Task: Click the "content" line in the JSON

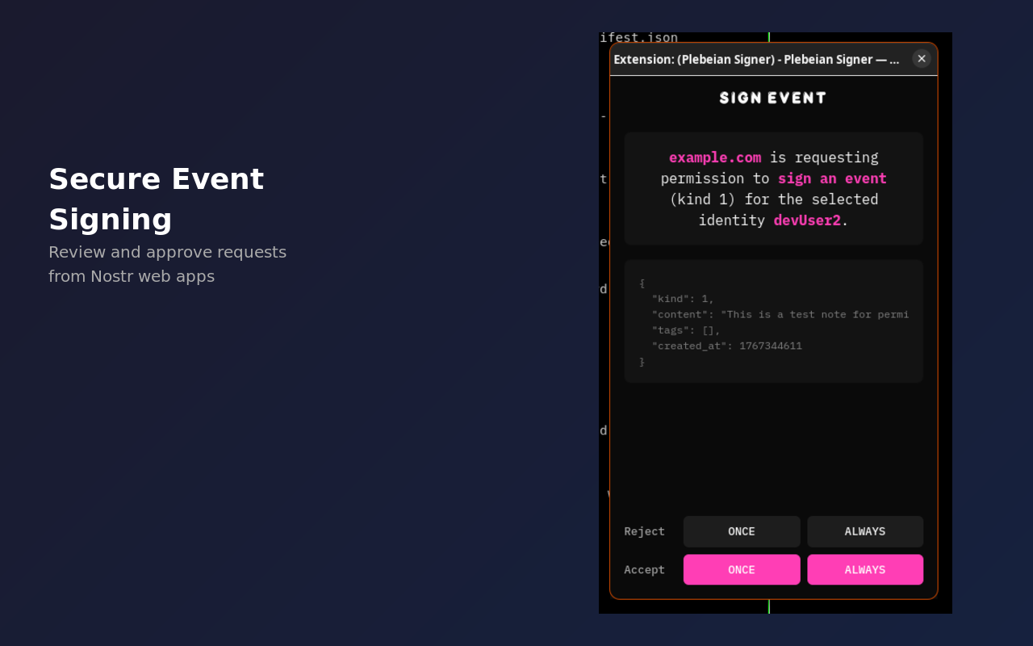Action: pyautogui.click(x=780, y=314)
